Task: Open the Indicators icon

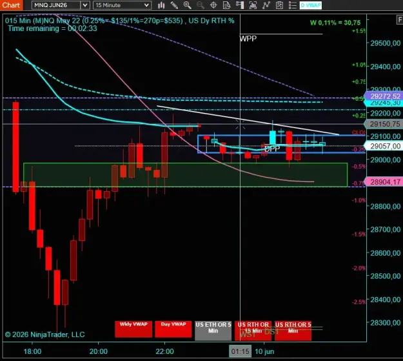Action: 266,5
